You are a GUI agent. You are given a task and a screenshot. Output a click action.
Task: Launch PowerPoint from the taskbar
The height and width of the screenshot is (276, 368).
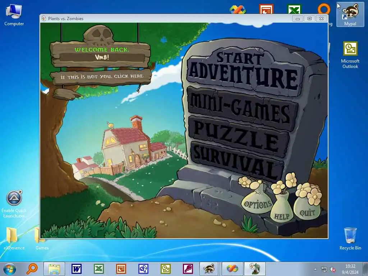tap(121, 269)
